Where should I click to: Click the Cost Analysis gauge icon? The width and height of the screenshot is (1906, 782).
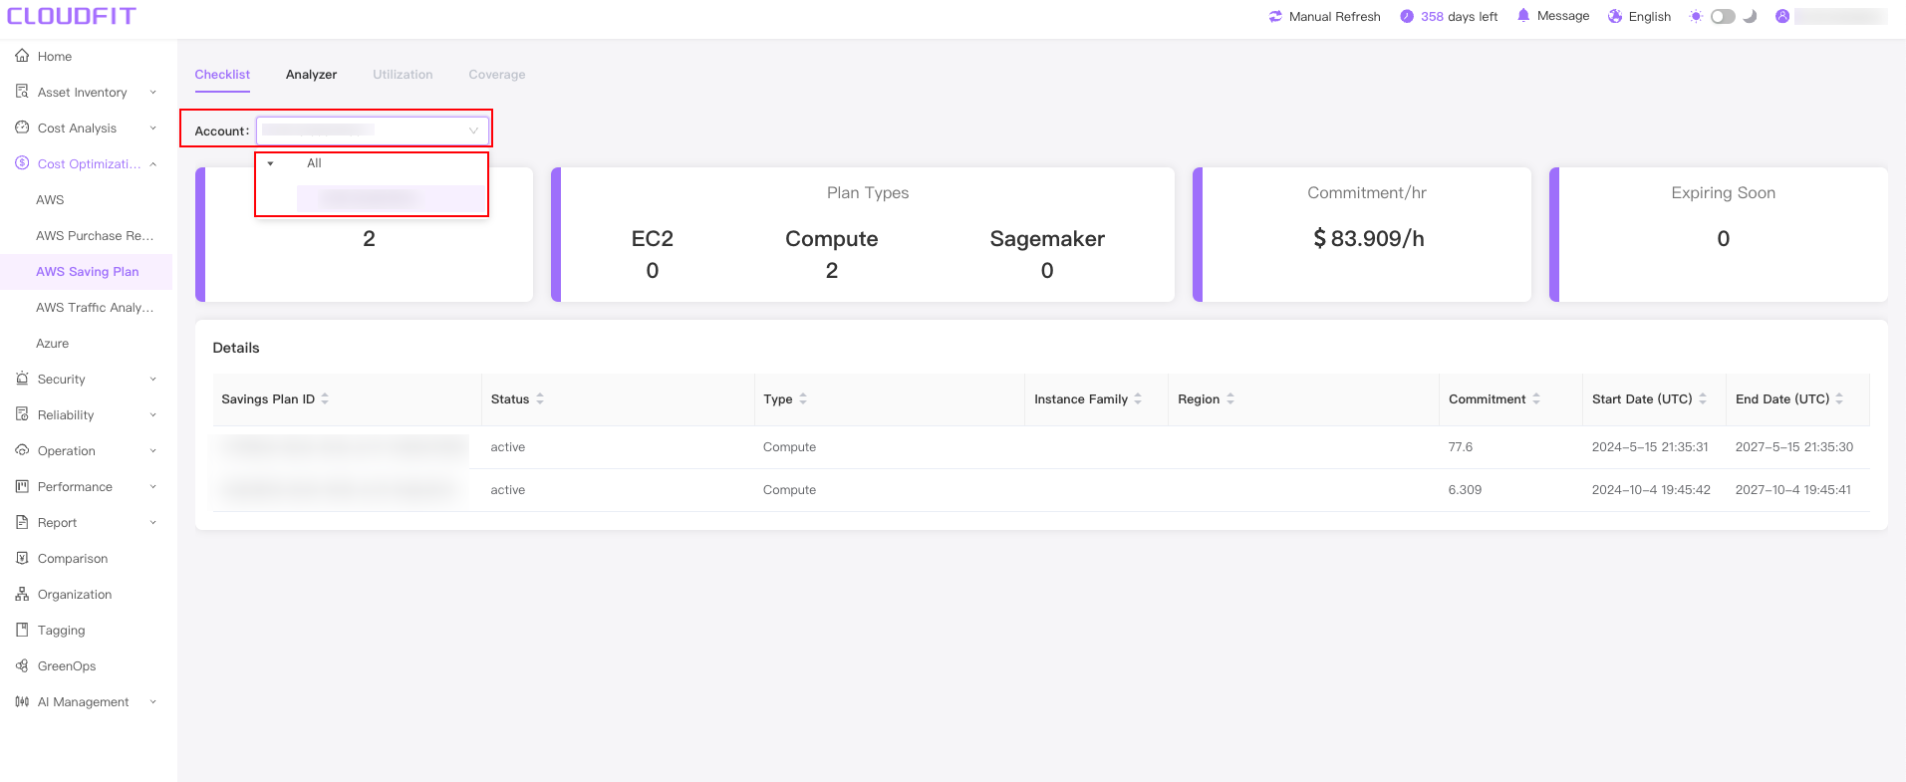(x=22, y=128)
